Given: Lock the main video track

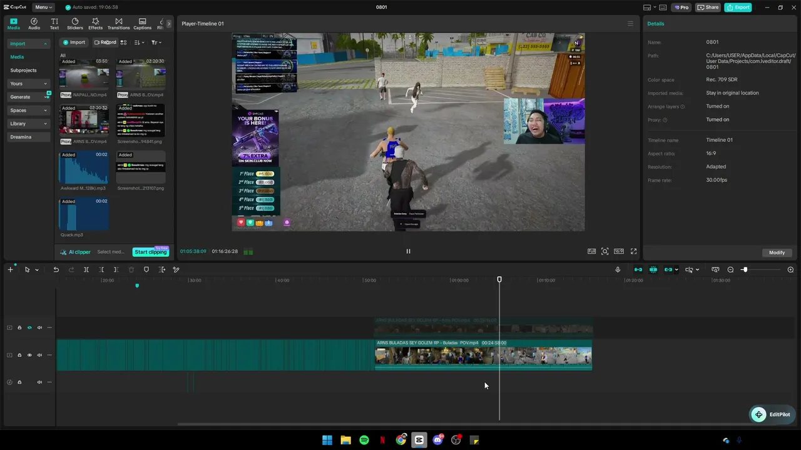Looking at the screenshot, I should (19, 355).
